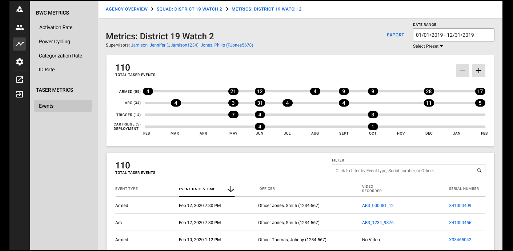Open the Metrics chart icon in sidebar
513x251 pixels.
click(x=19, y=44)
